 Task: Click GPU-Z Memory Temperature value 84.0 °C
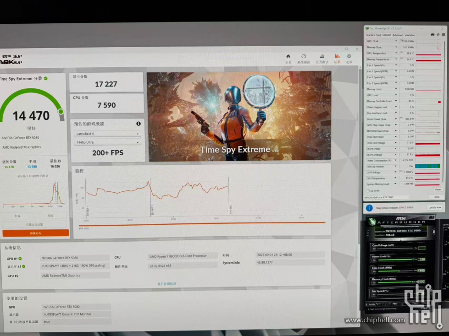(410, 60)
